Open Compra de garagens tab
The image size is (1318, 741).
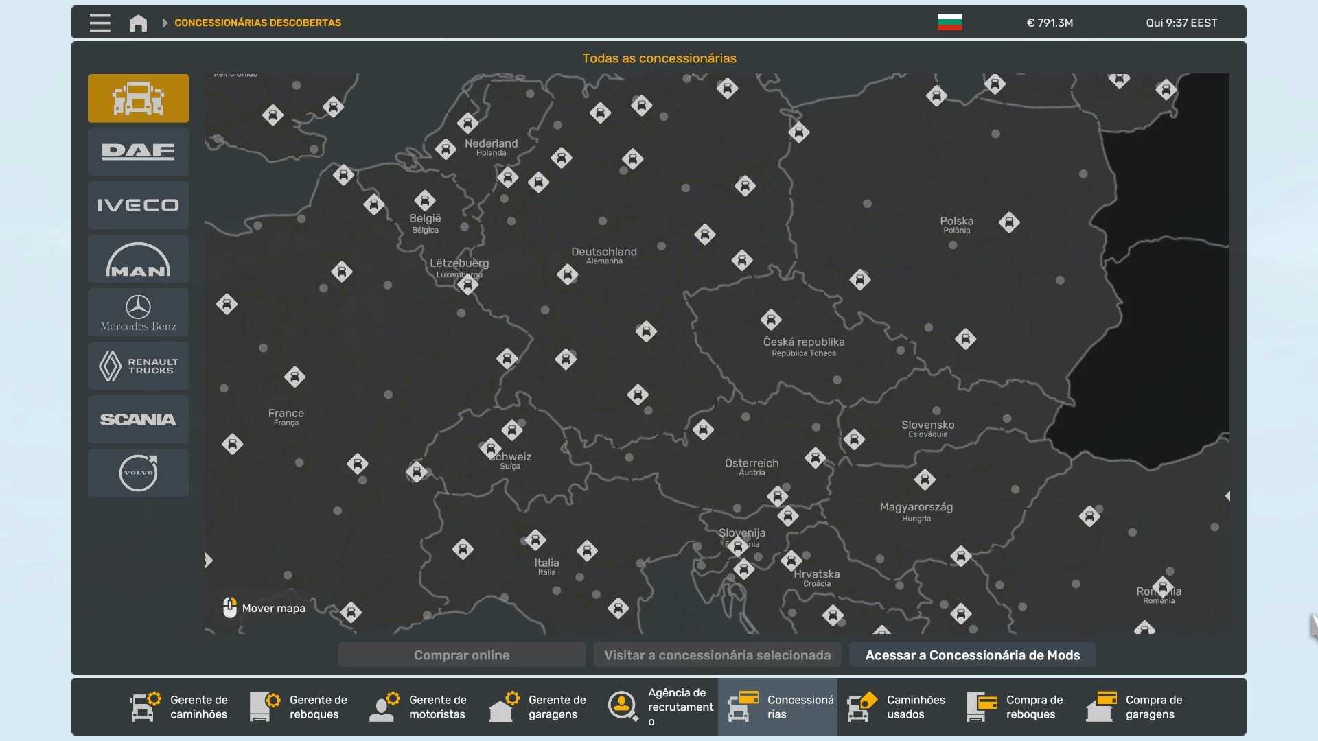(1135, 707)
